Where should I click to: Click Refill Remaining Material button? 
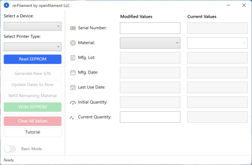33,96
